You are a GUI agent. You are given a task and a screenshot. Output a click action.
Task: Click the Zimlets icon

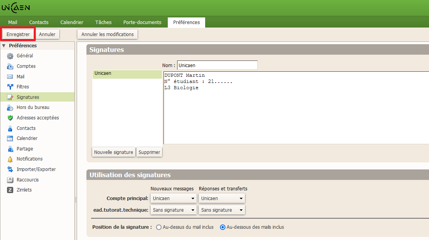coord(10,190)
